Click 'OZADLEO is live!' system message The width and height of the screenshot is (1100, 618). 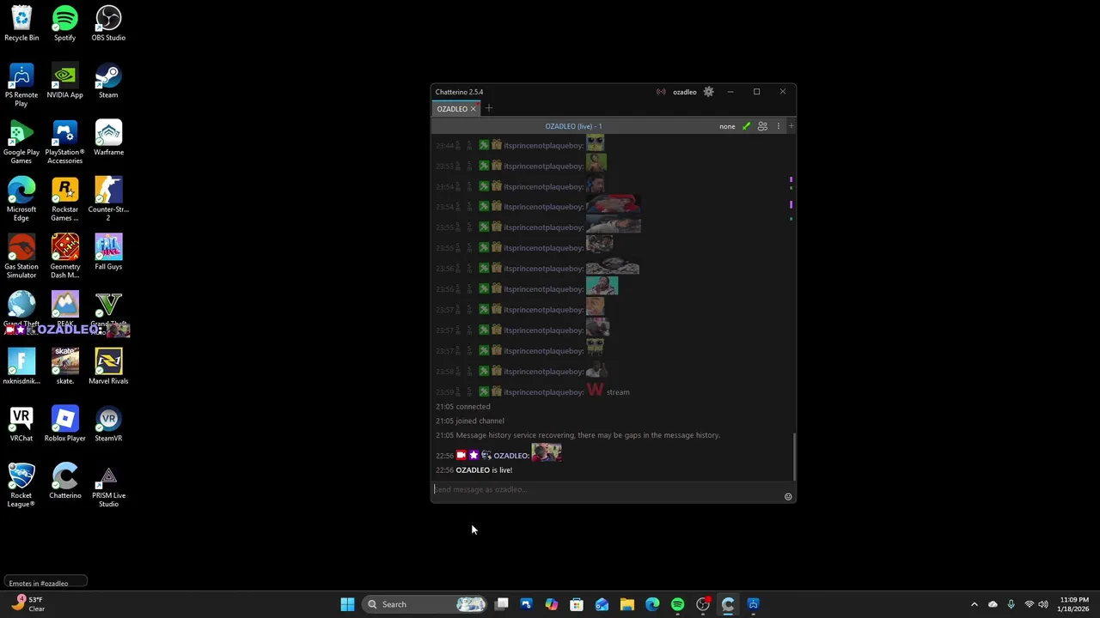point(484,470)
